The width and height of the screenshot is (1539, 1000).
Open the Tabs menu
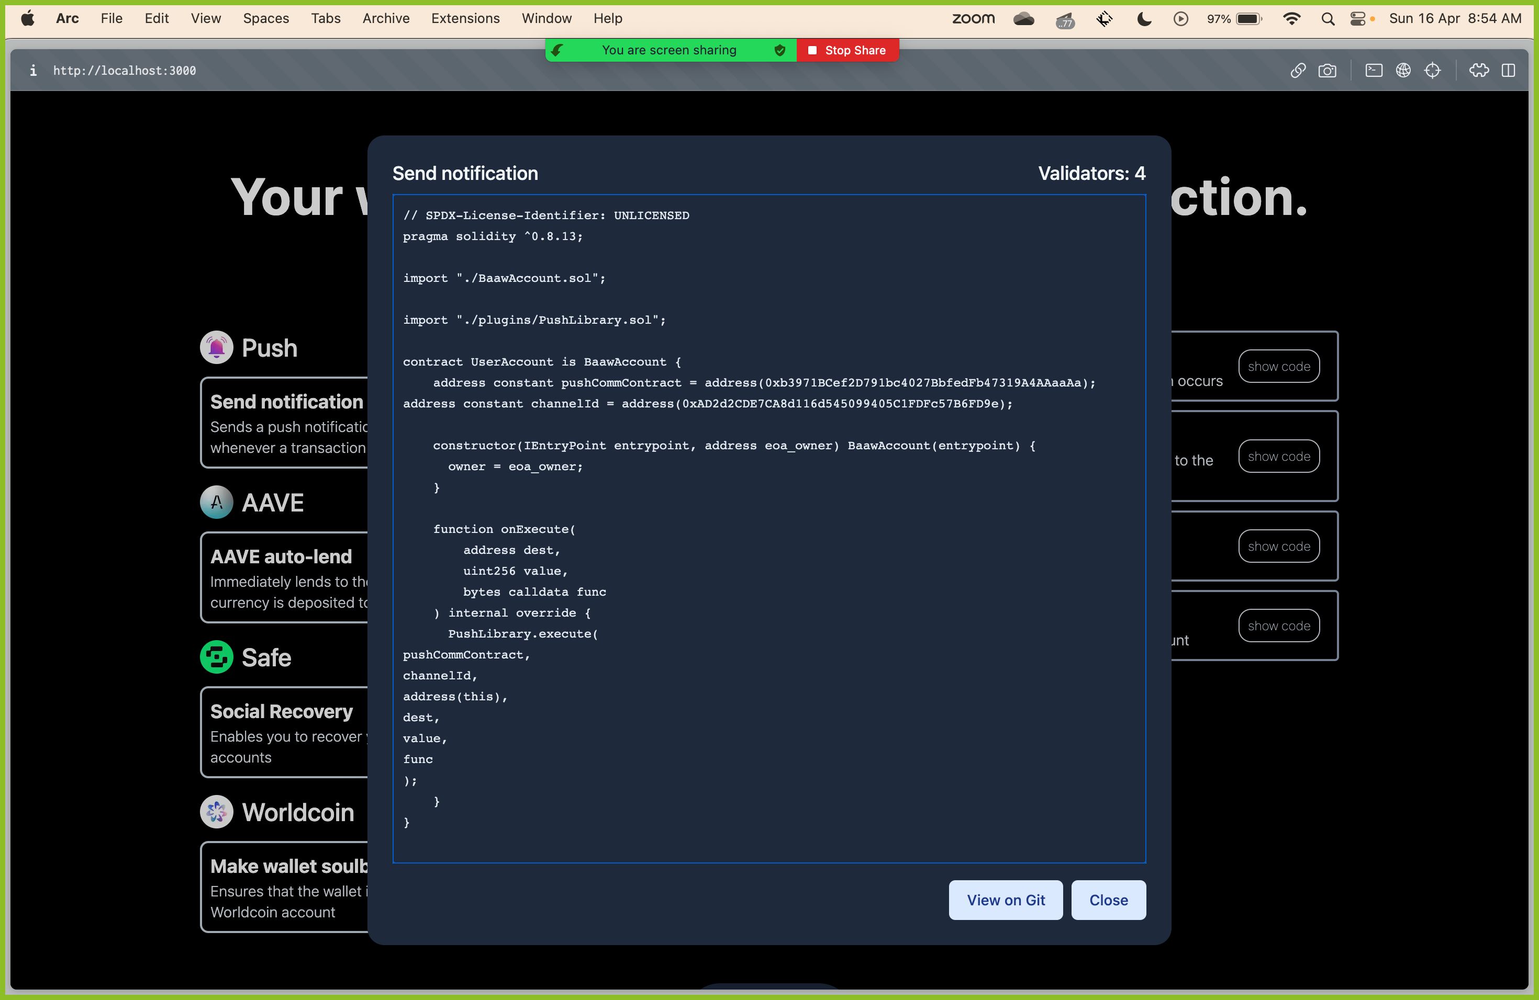[x=325, y=18]
